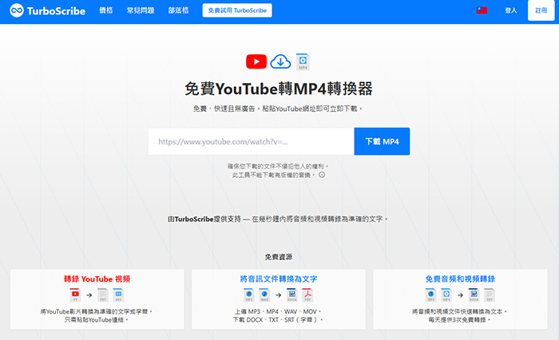
Task: Click DOCX file icon in 免費音頻和視頻轉錄 card
Action: [474, 295]
